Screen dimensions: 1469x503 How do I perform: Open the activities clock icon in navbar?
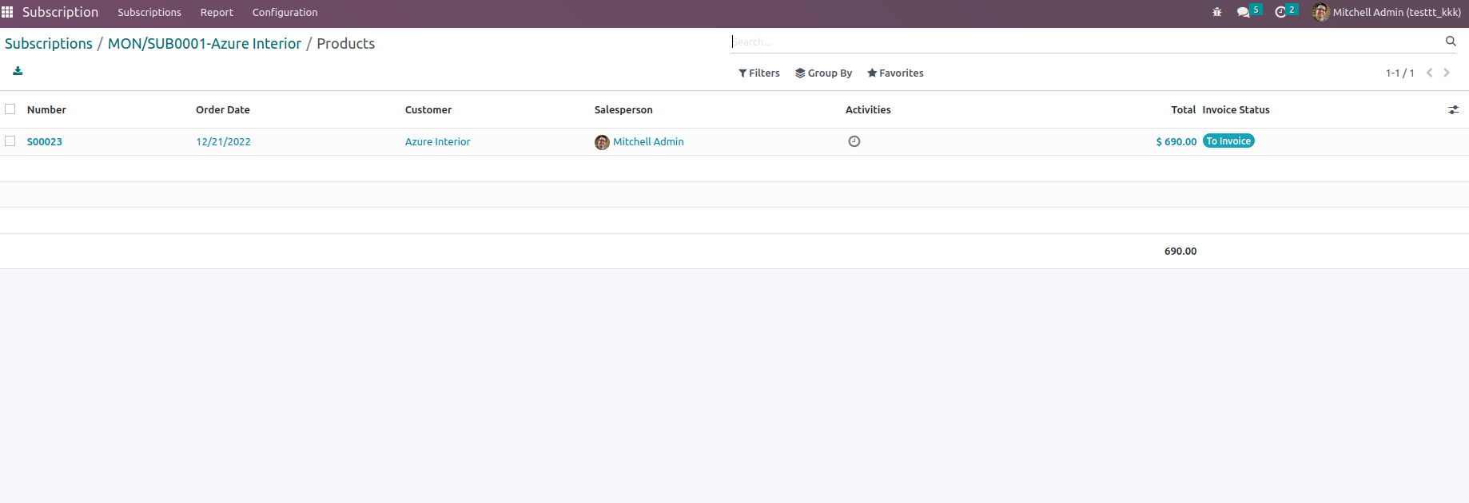pyautogui.click(x=1280, y=12)
